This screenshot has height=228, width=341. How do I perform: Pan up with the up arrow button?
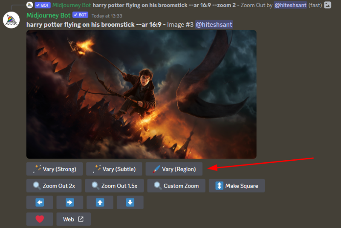[x=100, y=202]
